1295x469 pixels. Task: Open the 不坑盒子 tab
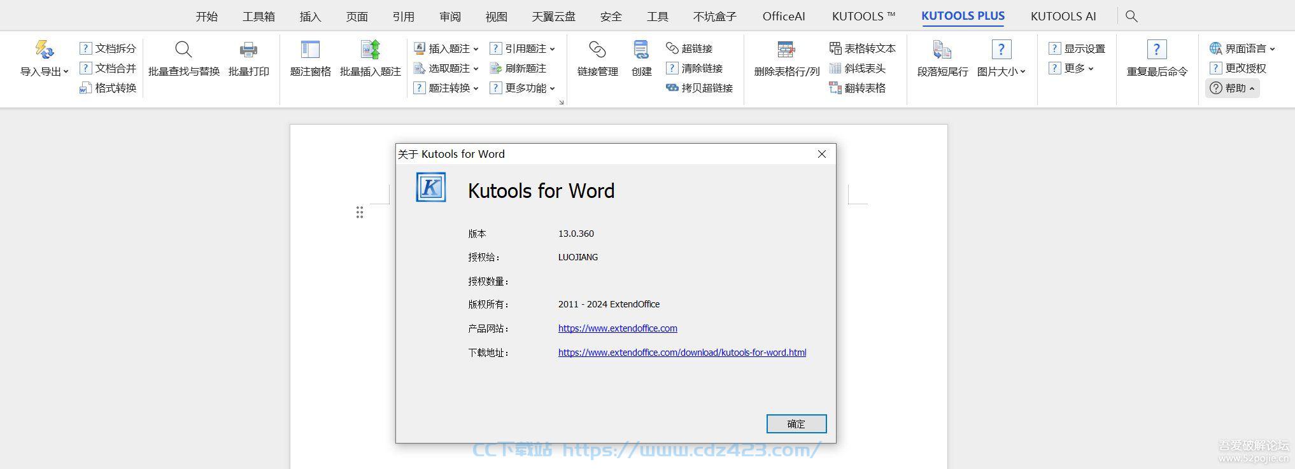[x=715, y=17]
